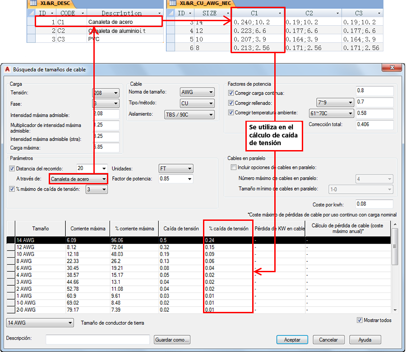Click the XL&R_DESC table icon

coord(33,3)
